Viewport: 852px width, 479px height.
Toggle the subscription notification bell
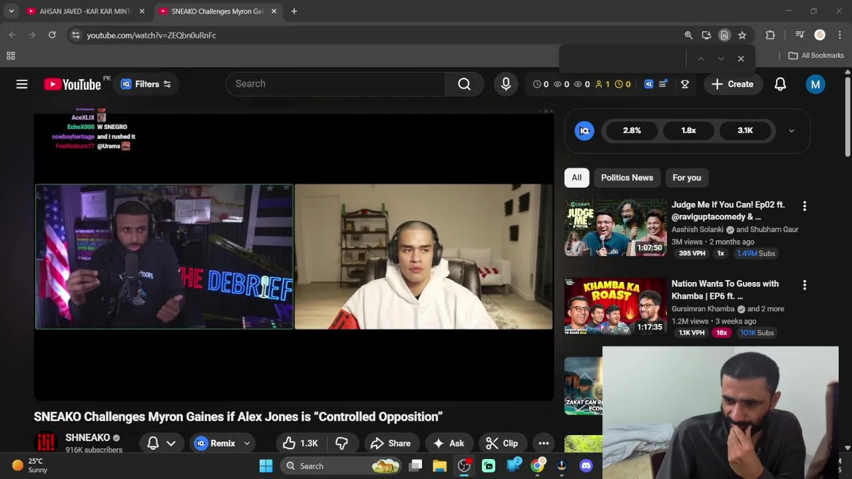coord(153,443)
